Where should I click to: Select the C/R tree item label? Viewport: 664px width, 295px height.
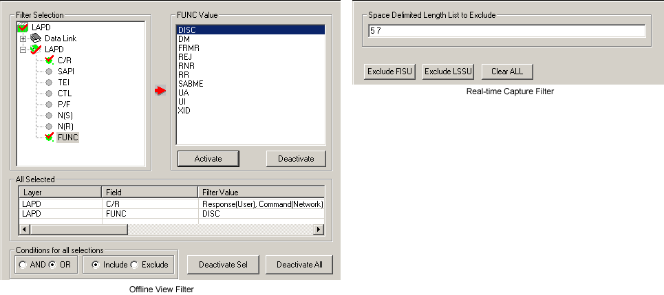[64, 61]
